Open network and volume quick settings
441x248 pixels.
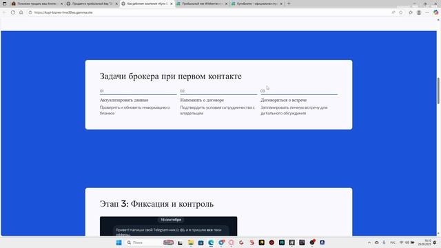click(x=407, y=242)
